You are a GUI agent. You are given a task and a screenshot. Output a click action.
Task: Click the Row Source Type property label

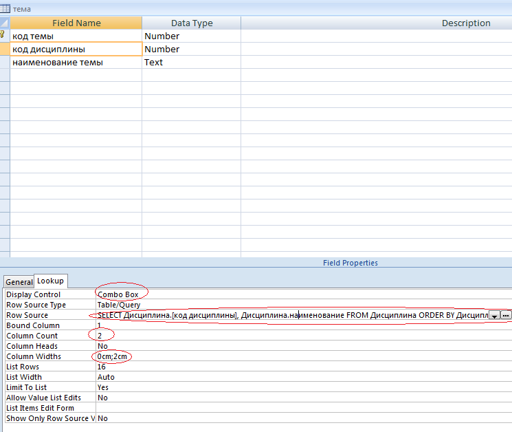(x=36, y=305)
